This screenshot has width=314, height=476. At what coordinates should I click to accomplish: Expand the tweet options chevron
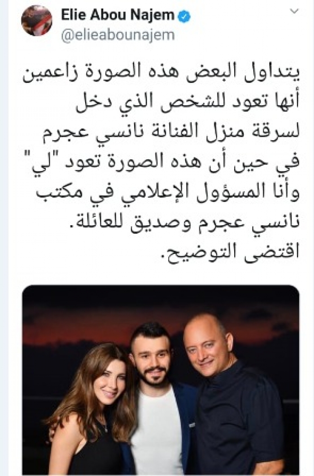(x=294, y=11)
